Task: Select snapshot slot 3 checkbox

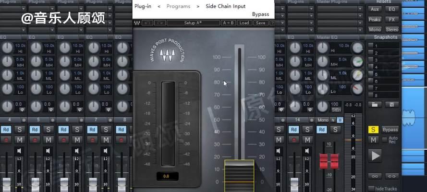Action: (370, 60)
